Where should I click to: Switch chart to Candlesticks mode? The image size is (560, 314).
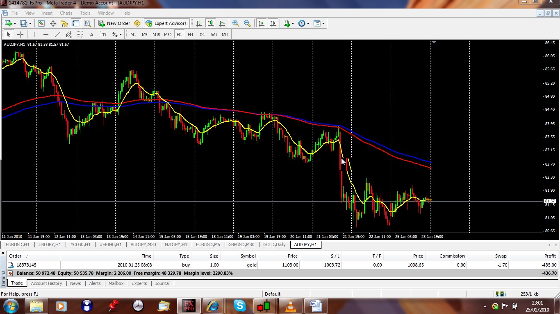[210, 23]
